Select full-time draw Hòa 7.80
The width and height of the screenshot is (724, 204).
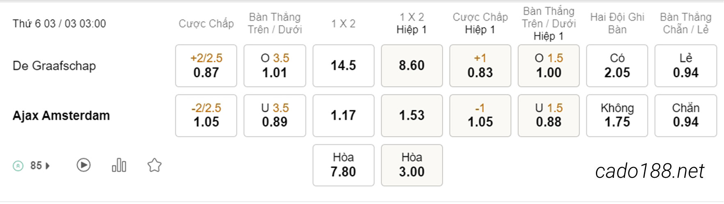344,165
